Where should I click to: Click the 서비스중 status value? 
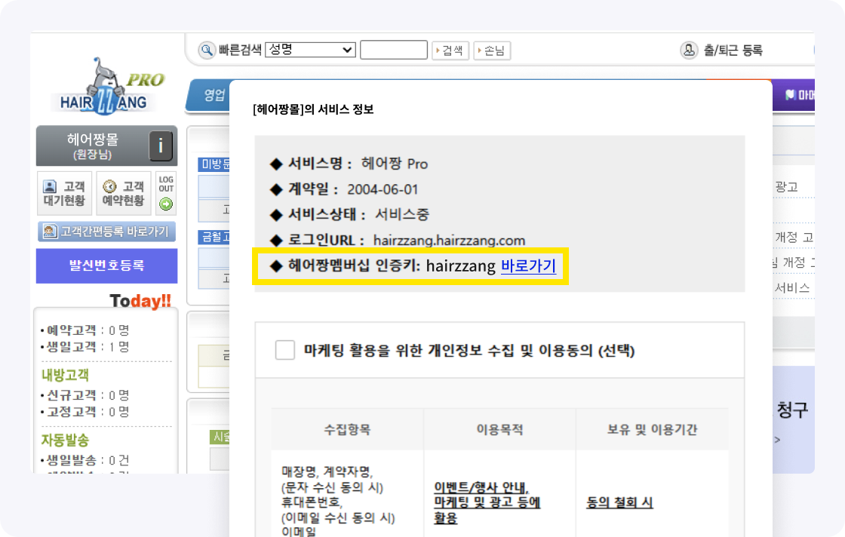click(x=402, y=214)
